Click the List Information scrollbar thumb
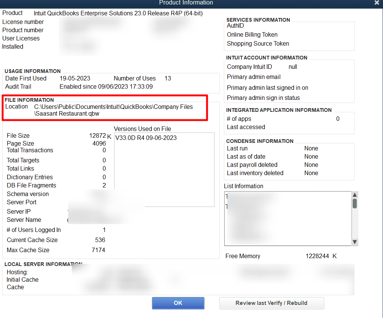 click(x=355, y=203)
